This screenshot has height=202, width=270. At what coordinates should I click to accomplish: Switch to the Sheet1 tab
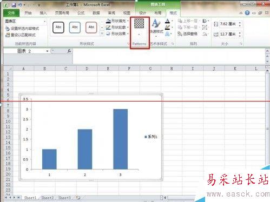coord(30,198)
